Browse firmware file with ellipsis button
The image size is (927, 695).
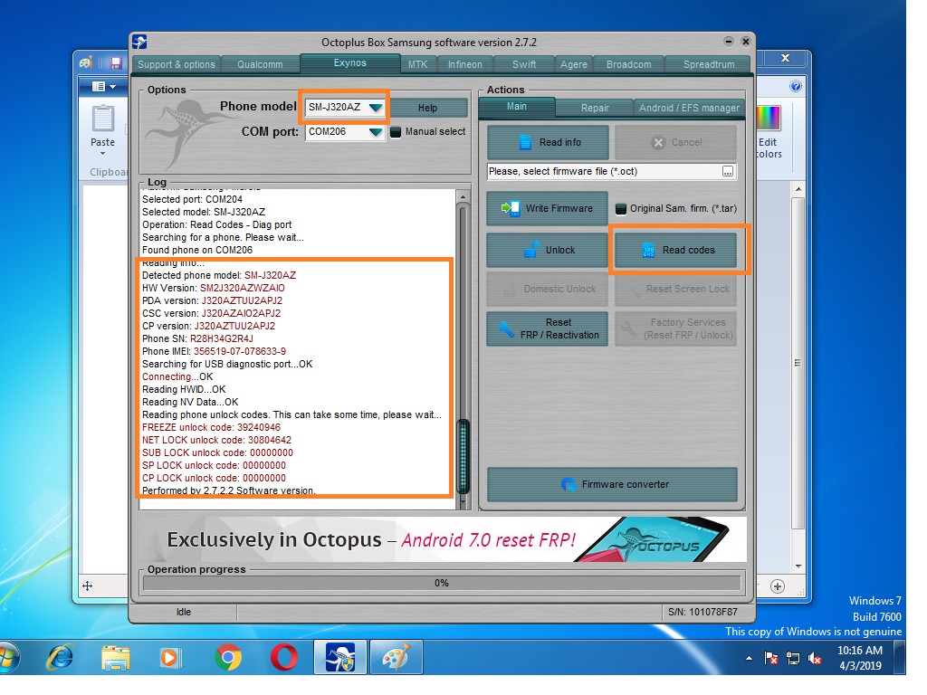pyautogui.click(x=728, y=171)
